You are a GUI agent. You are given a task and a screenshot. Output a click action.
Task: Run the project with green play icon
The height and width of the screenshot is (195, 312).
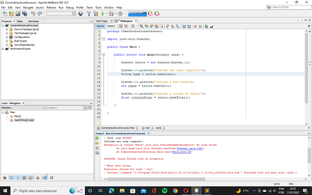click(x=103, y=14)
